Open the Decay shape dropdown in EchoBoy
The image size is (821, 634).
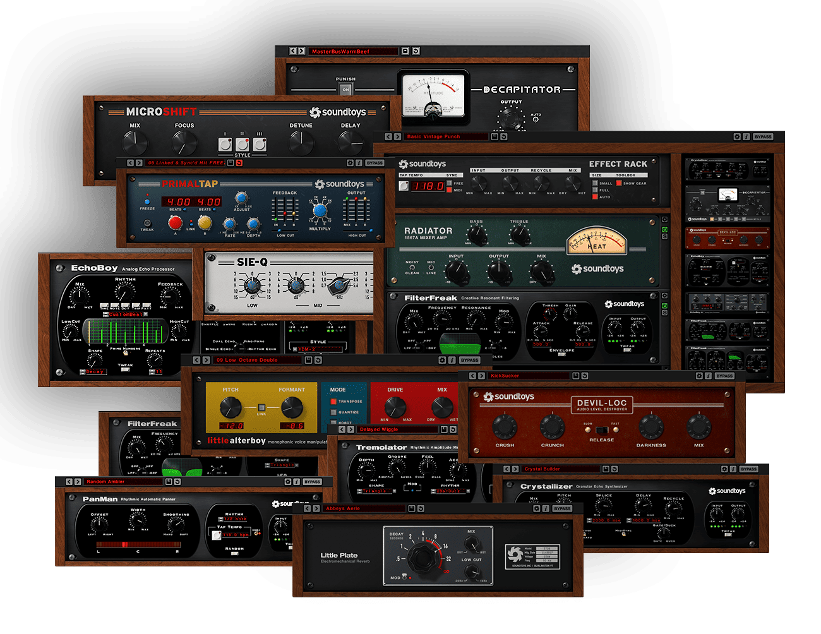coord(95,372)
